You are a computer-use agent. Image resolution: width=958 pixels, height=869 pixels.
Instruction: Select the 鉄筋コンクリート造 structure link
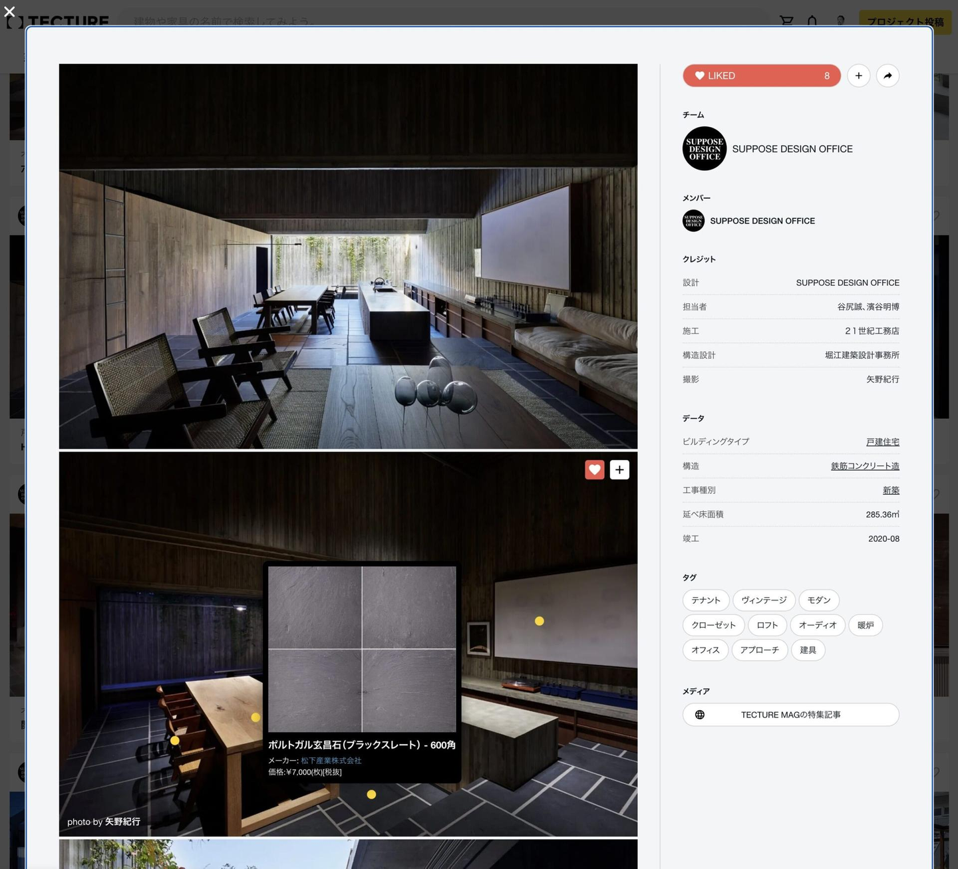tap(865, 466)
